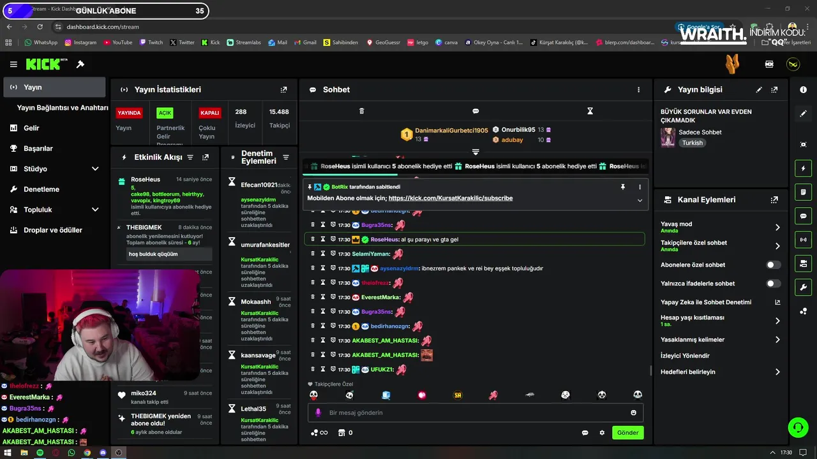The image size is (817, 459).
Task: Open filter dropdown in Denetim Eylemleri header
Action: pyautogui.click(x=286, y=157)
